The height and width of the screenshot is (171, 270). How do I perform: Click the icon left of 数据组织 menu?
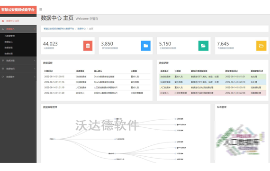[x=3, y=69]
